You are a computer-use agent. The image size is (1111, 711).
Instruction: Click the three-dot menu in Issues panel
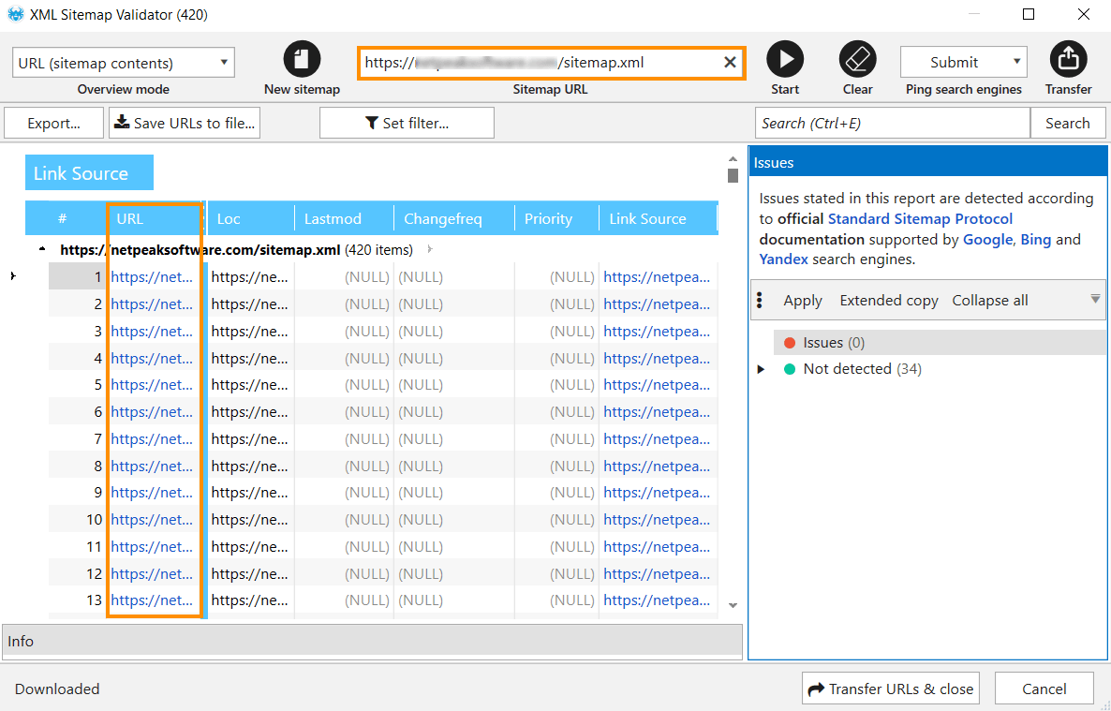pos(760,301)
